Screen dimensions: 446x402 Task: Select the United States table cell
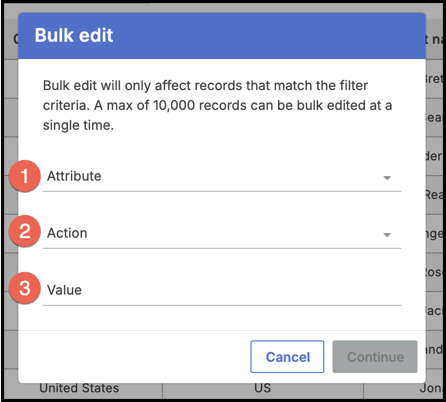[x=79, y=388]
